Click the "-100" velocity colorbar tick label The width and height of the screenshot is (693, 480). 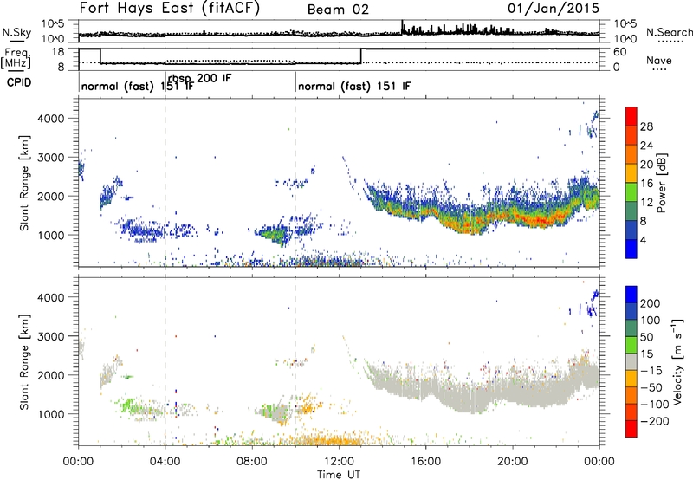tap(655, 405)
